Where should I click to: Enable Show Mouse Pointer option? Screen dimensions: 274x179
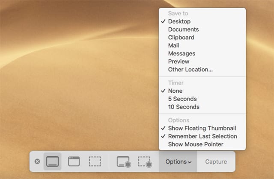tap(195, 144)
